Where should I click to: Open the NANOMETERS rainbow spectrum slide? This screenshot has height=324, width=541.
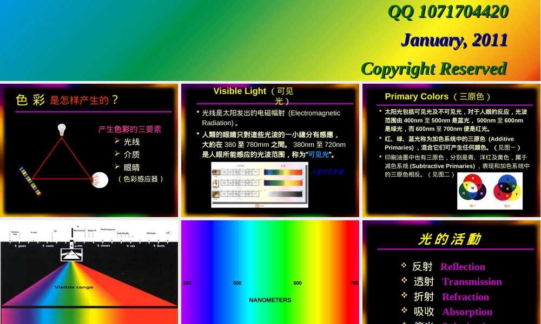pos(270,272)
